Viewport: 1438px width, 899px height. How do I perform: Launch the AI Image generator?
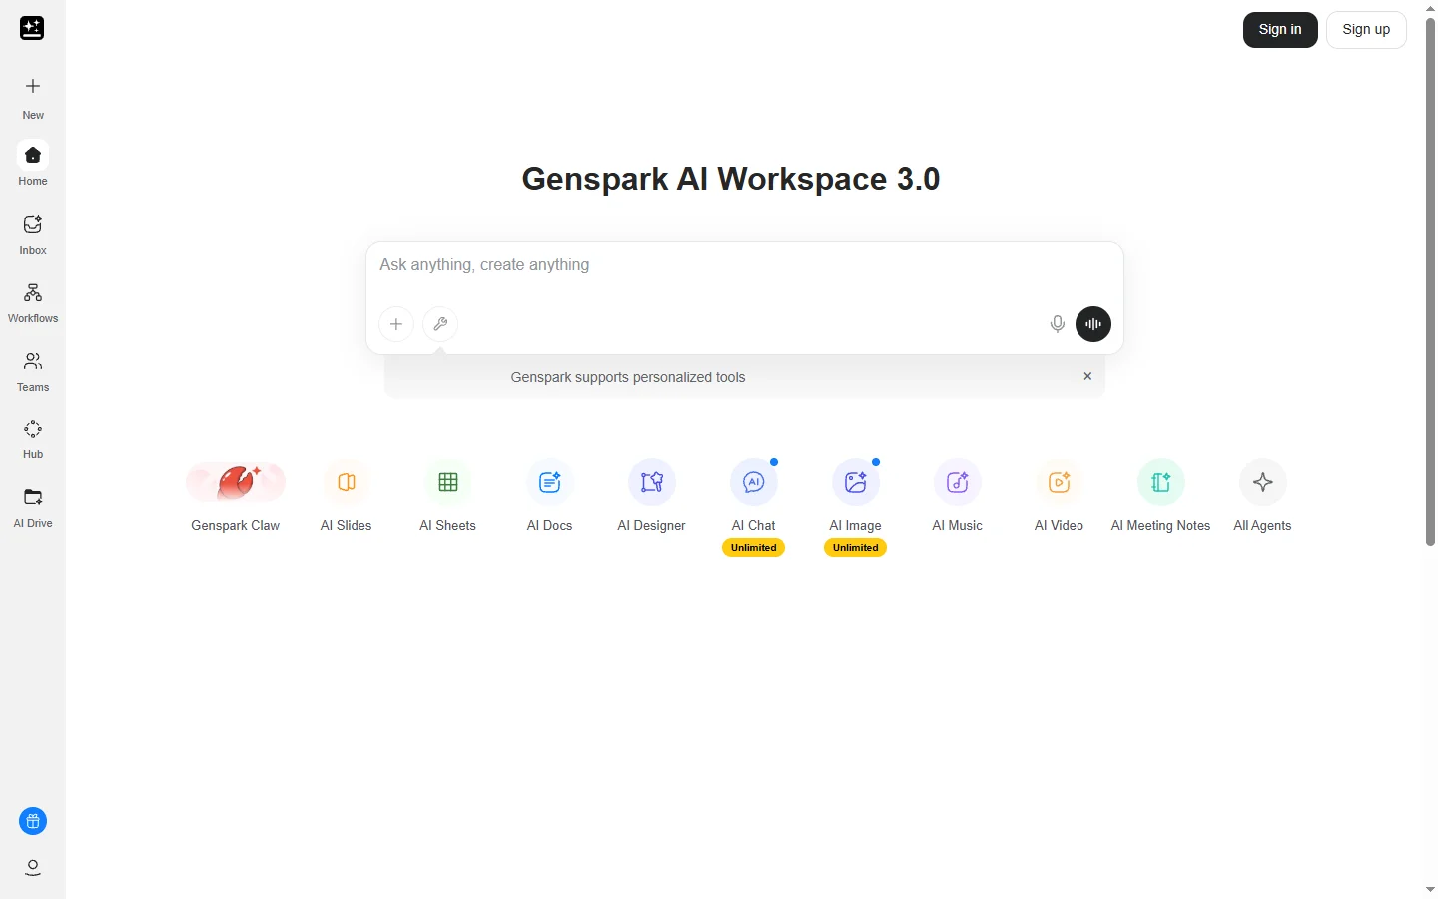[x=855, y=496]
